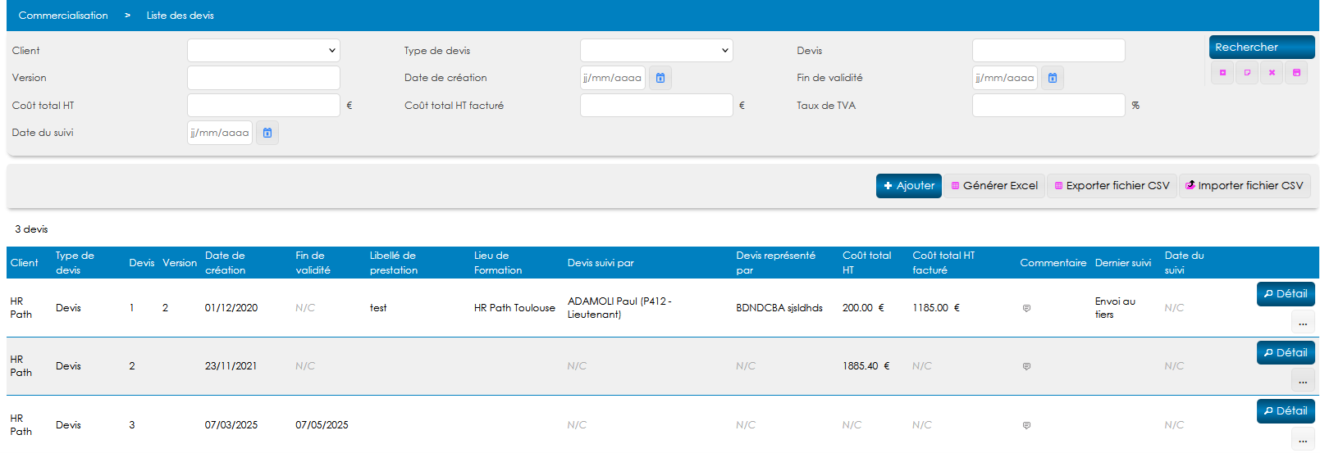Click the Ajouter button
Viewport: 1320px width, 453px height.
[908, 186]
